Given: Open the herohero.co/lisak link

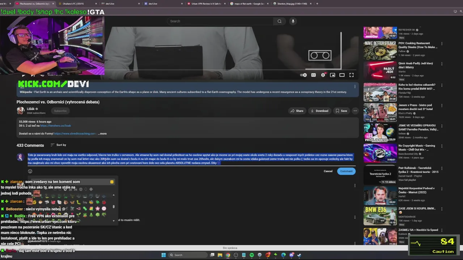Looking at the screenshot, I should (x=55, y=126).
